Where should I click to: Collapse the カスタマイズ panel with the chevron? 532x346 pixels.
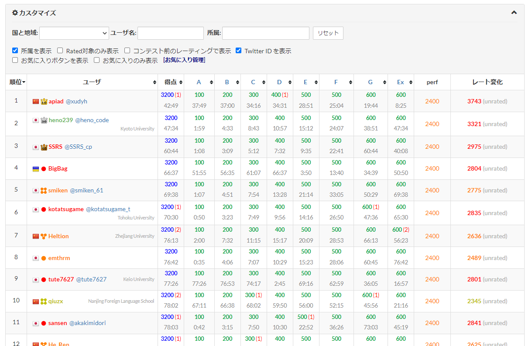[514, 13]
